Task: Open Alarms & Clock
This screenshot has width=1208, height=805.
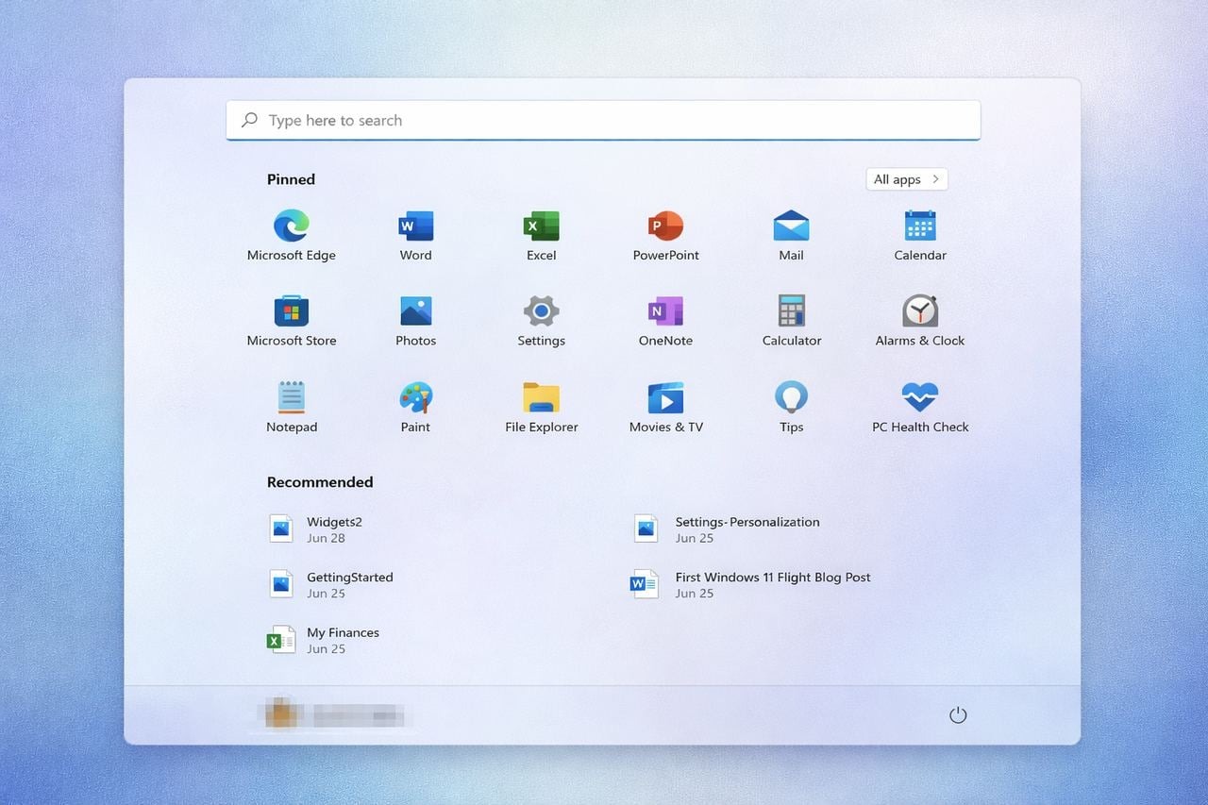Action: pos(919,311)
